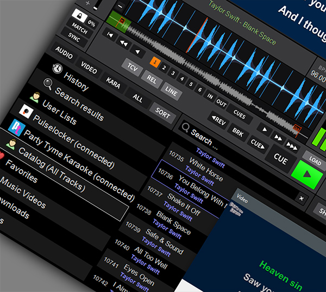326x292 pixels.
Task: Click the large CUE button
Action: point(281,159)
